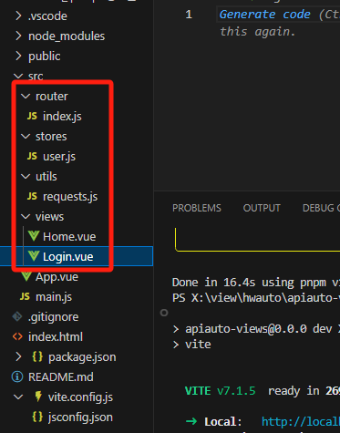Open the vite.config.js file
This screenshot has height=433, width=340.
click(x=80, y=397)
